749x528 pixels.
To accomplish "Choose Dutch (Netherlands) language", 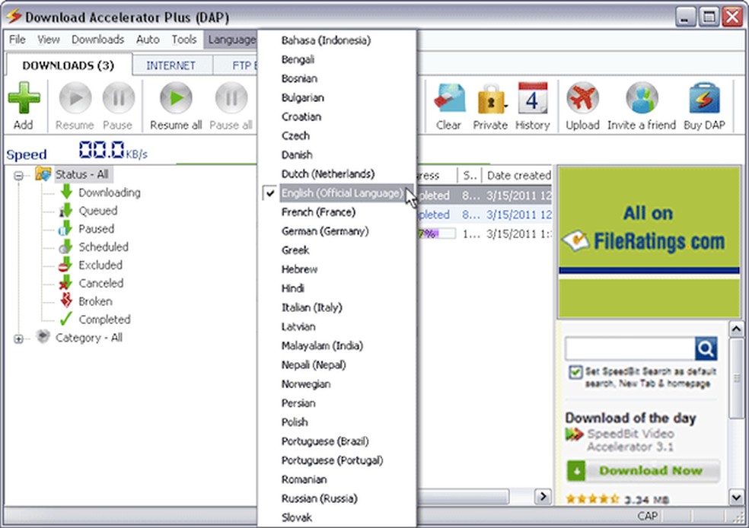I will click(336, 173).
